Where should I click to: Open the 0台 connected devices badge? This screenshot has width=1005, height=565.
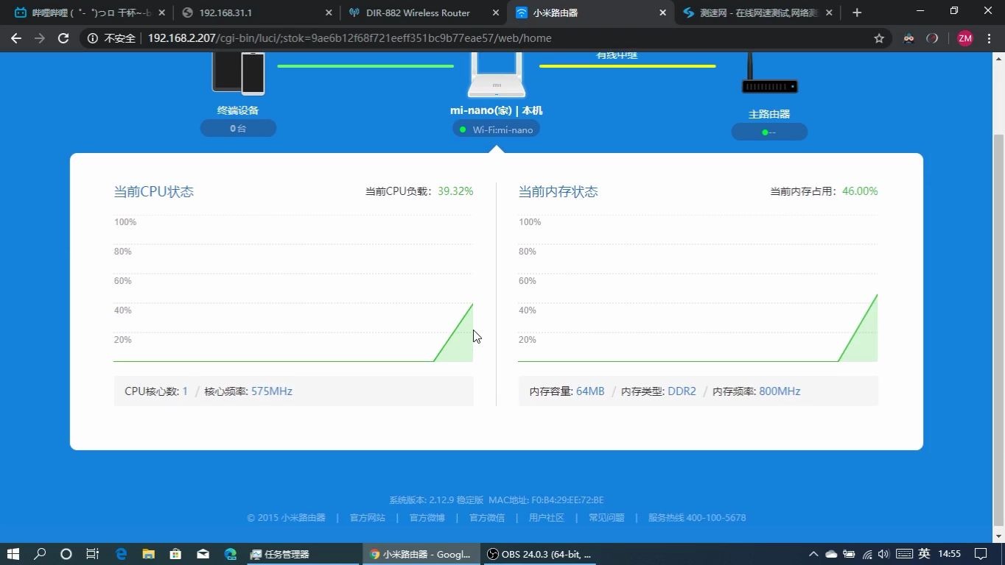(238, 128)
